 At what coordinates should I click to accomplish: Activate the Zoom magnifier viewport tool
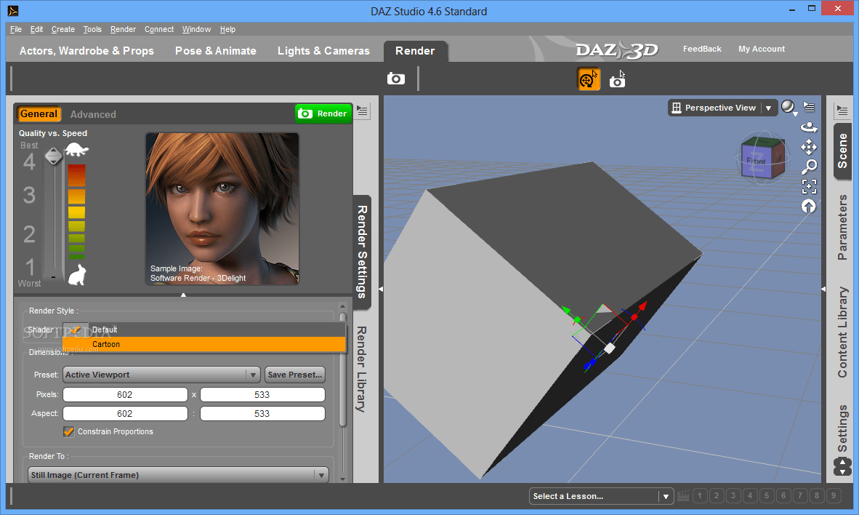tap(809, 166)
